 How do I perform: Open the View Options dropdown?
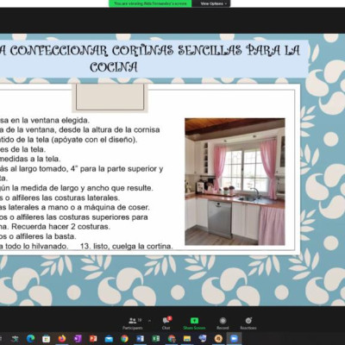coord(213,3)
